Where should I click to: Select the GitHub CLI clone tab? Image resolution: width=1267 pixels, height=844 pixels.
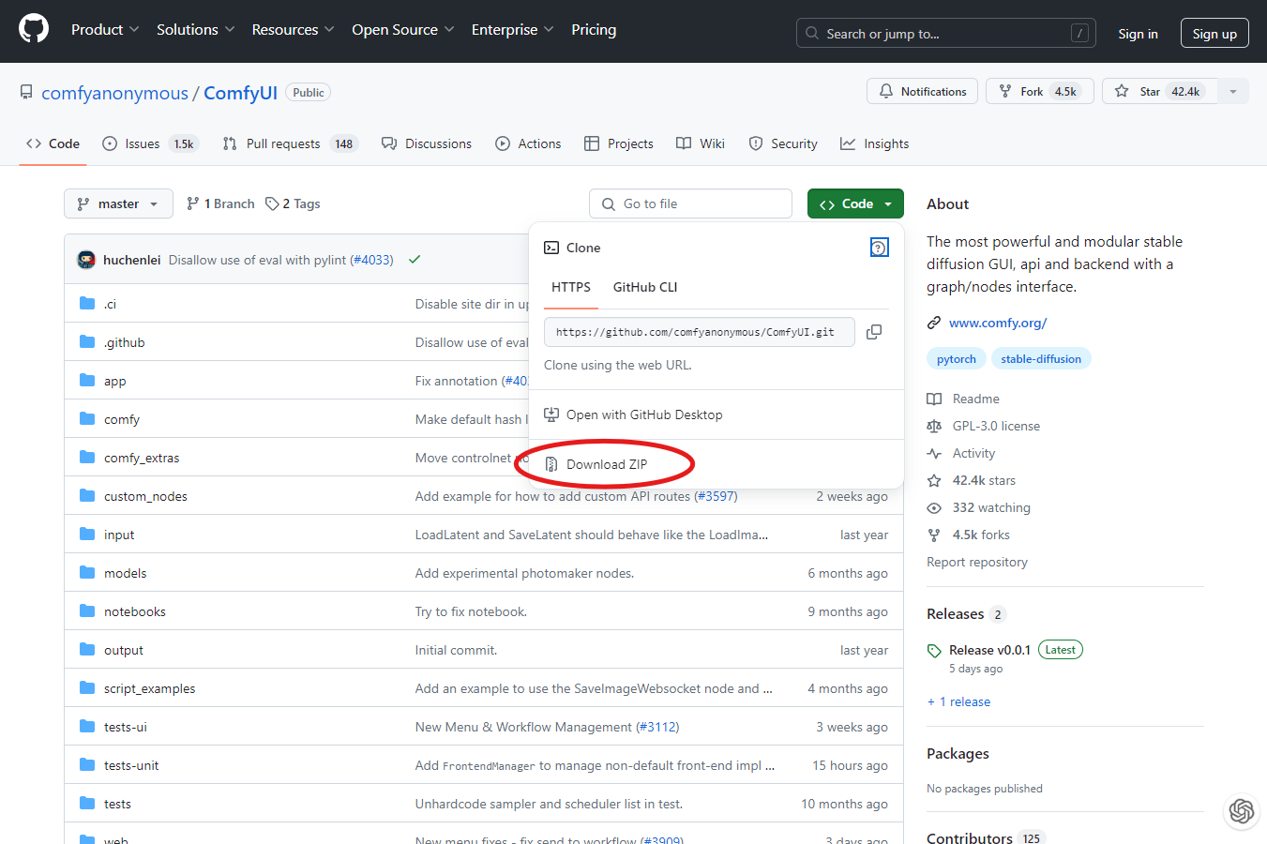[645, 287]
